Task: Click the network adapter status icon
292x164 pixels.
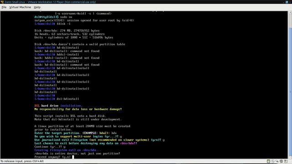Action: point(277,161)
